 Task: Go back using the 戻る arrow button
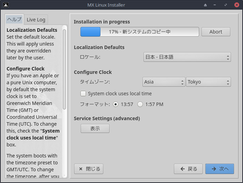pos(188,169)
